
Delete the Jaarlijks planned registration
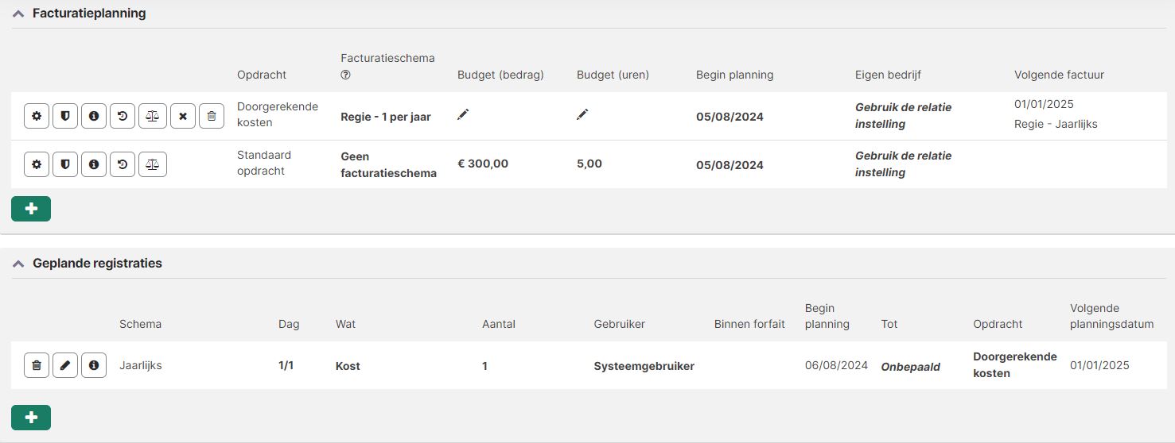[x=36, y=365]
